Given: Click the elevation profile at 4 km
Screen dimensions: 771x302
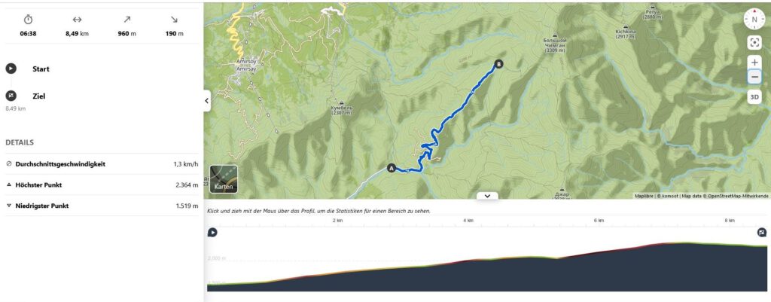Looking at the screenshot, I should pos(468,259).
